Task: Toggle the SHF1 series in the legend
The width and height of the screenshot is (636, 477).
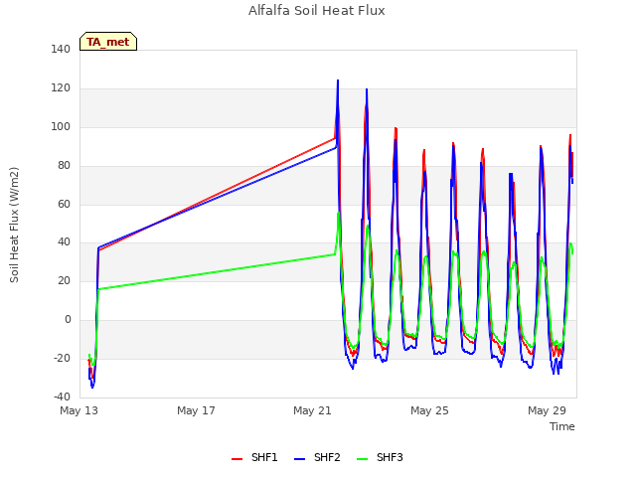Action: [x=254, y=457]
